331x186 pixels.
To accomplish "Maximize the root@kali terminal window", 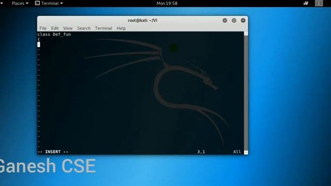I will point(234,21).
